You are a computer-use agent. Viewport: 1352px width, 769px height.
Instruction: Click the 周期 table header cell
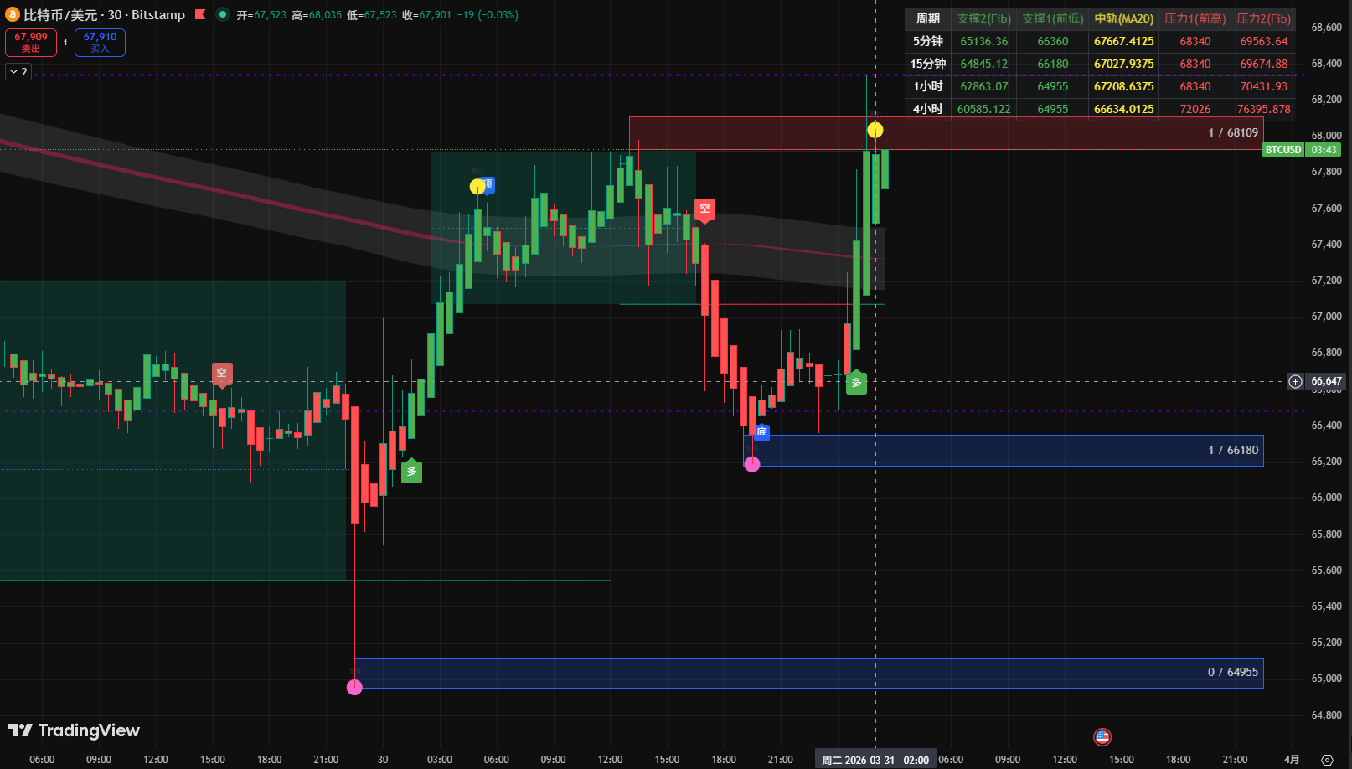[x=928, y=18]
